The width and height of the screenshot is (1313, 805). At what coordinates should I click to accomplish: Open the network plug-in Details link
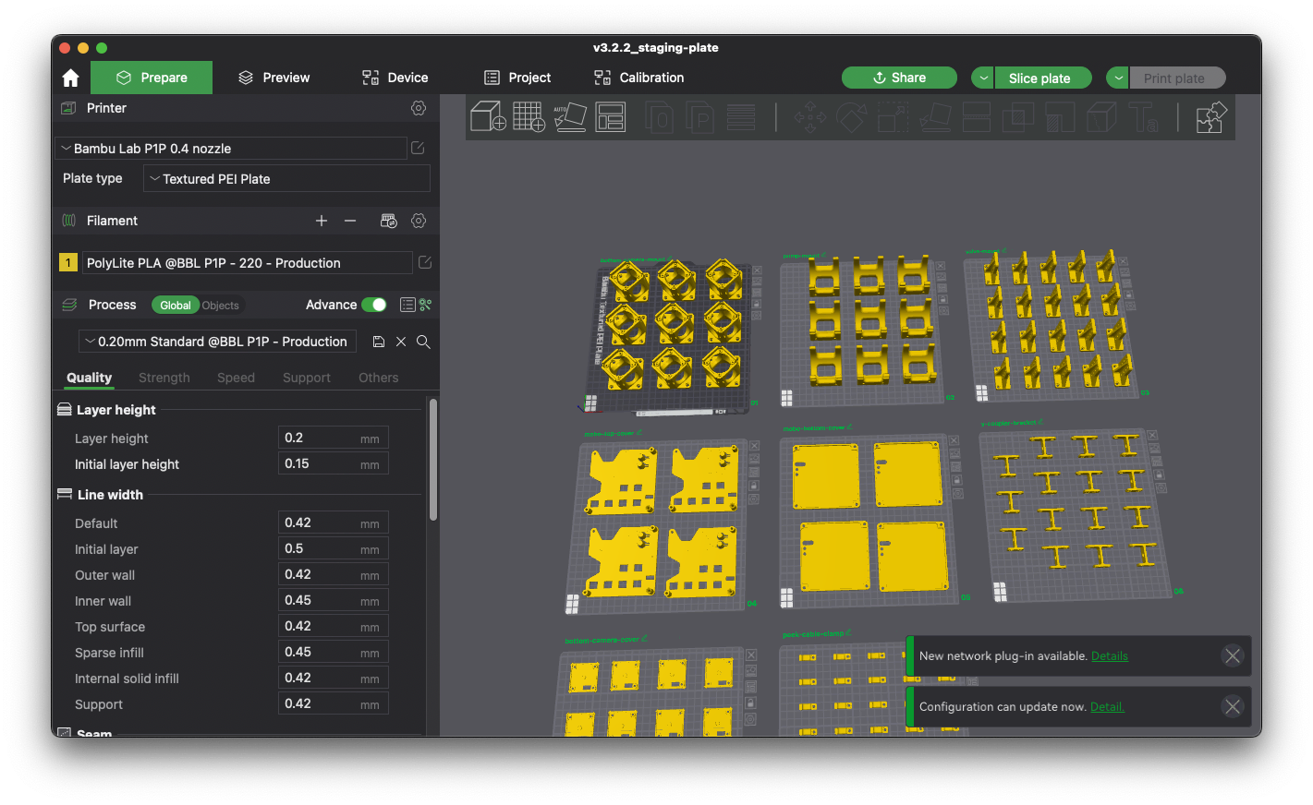pyautogui.click(x=1109, y=656)
